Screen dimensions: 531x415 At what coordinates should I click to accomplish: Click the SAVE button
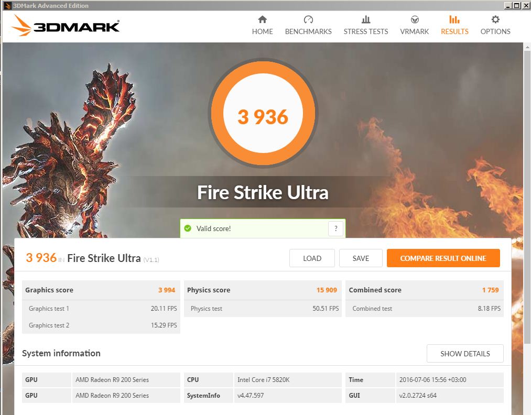361,258
